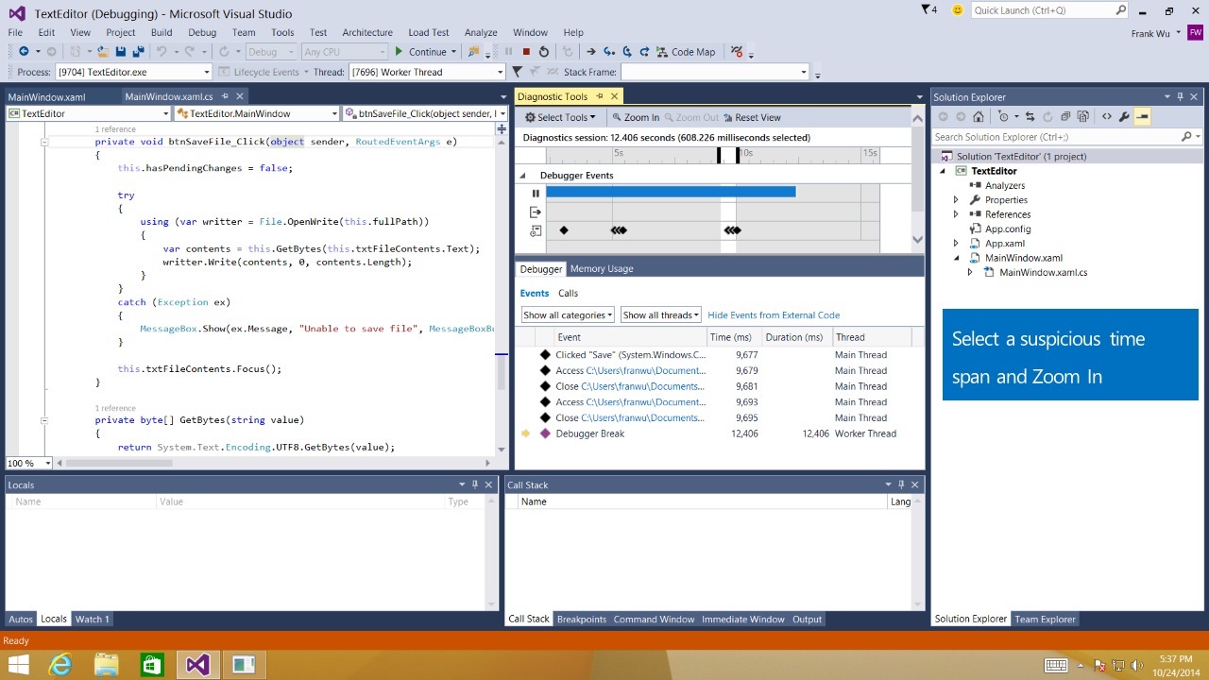
Task: Click Hide Events from External Code link
Action: pyautogui.click(x=774, y=315)
